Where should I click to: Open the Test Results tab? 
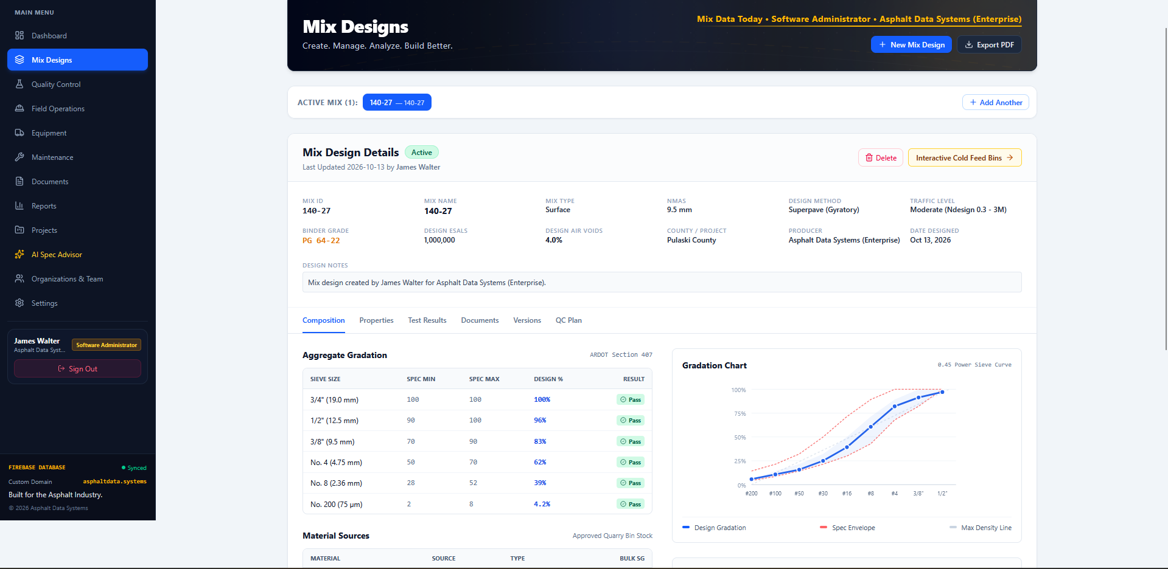point(427,320)
